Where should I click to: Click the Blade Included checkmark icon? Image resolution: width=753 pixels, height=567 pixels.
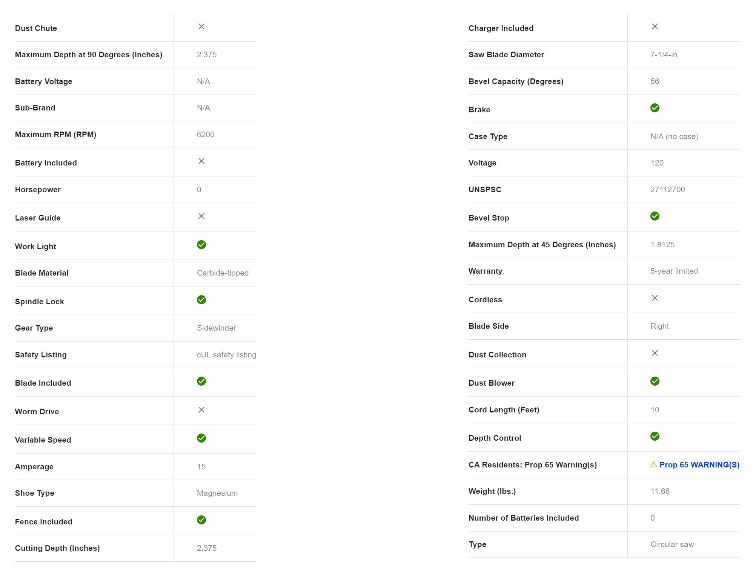point(201,381)
